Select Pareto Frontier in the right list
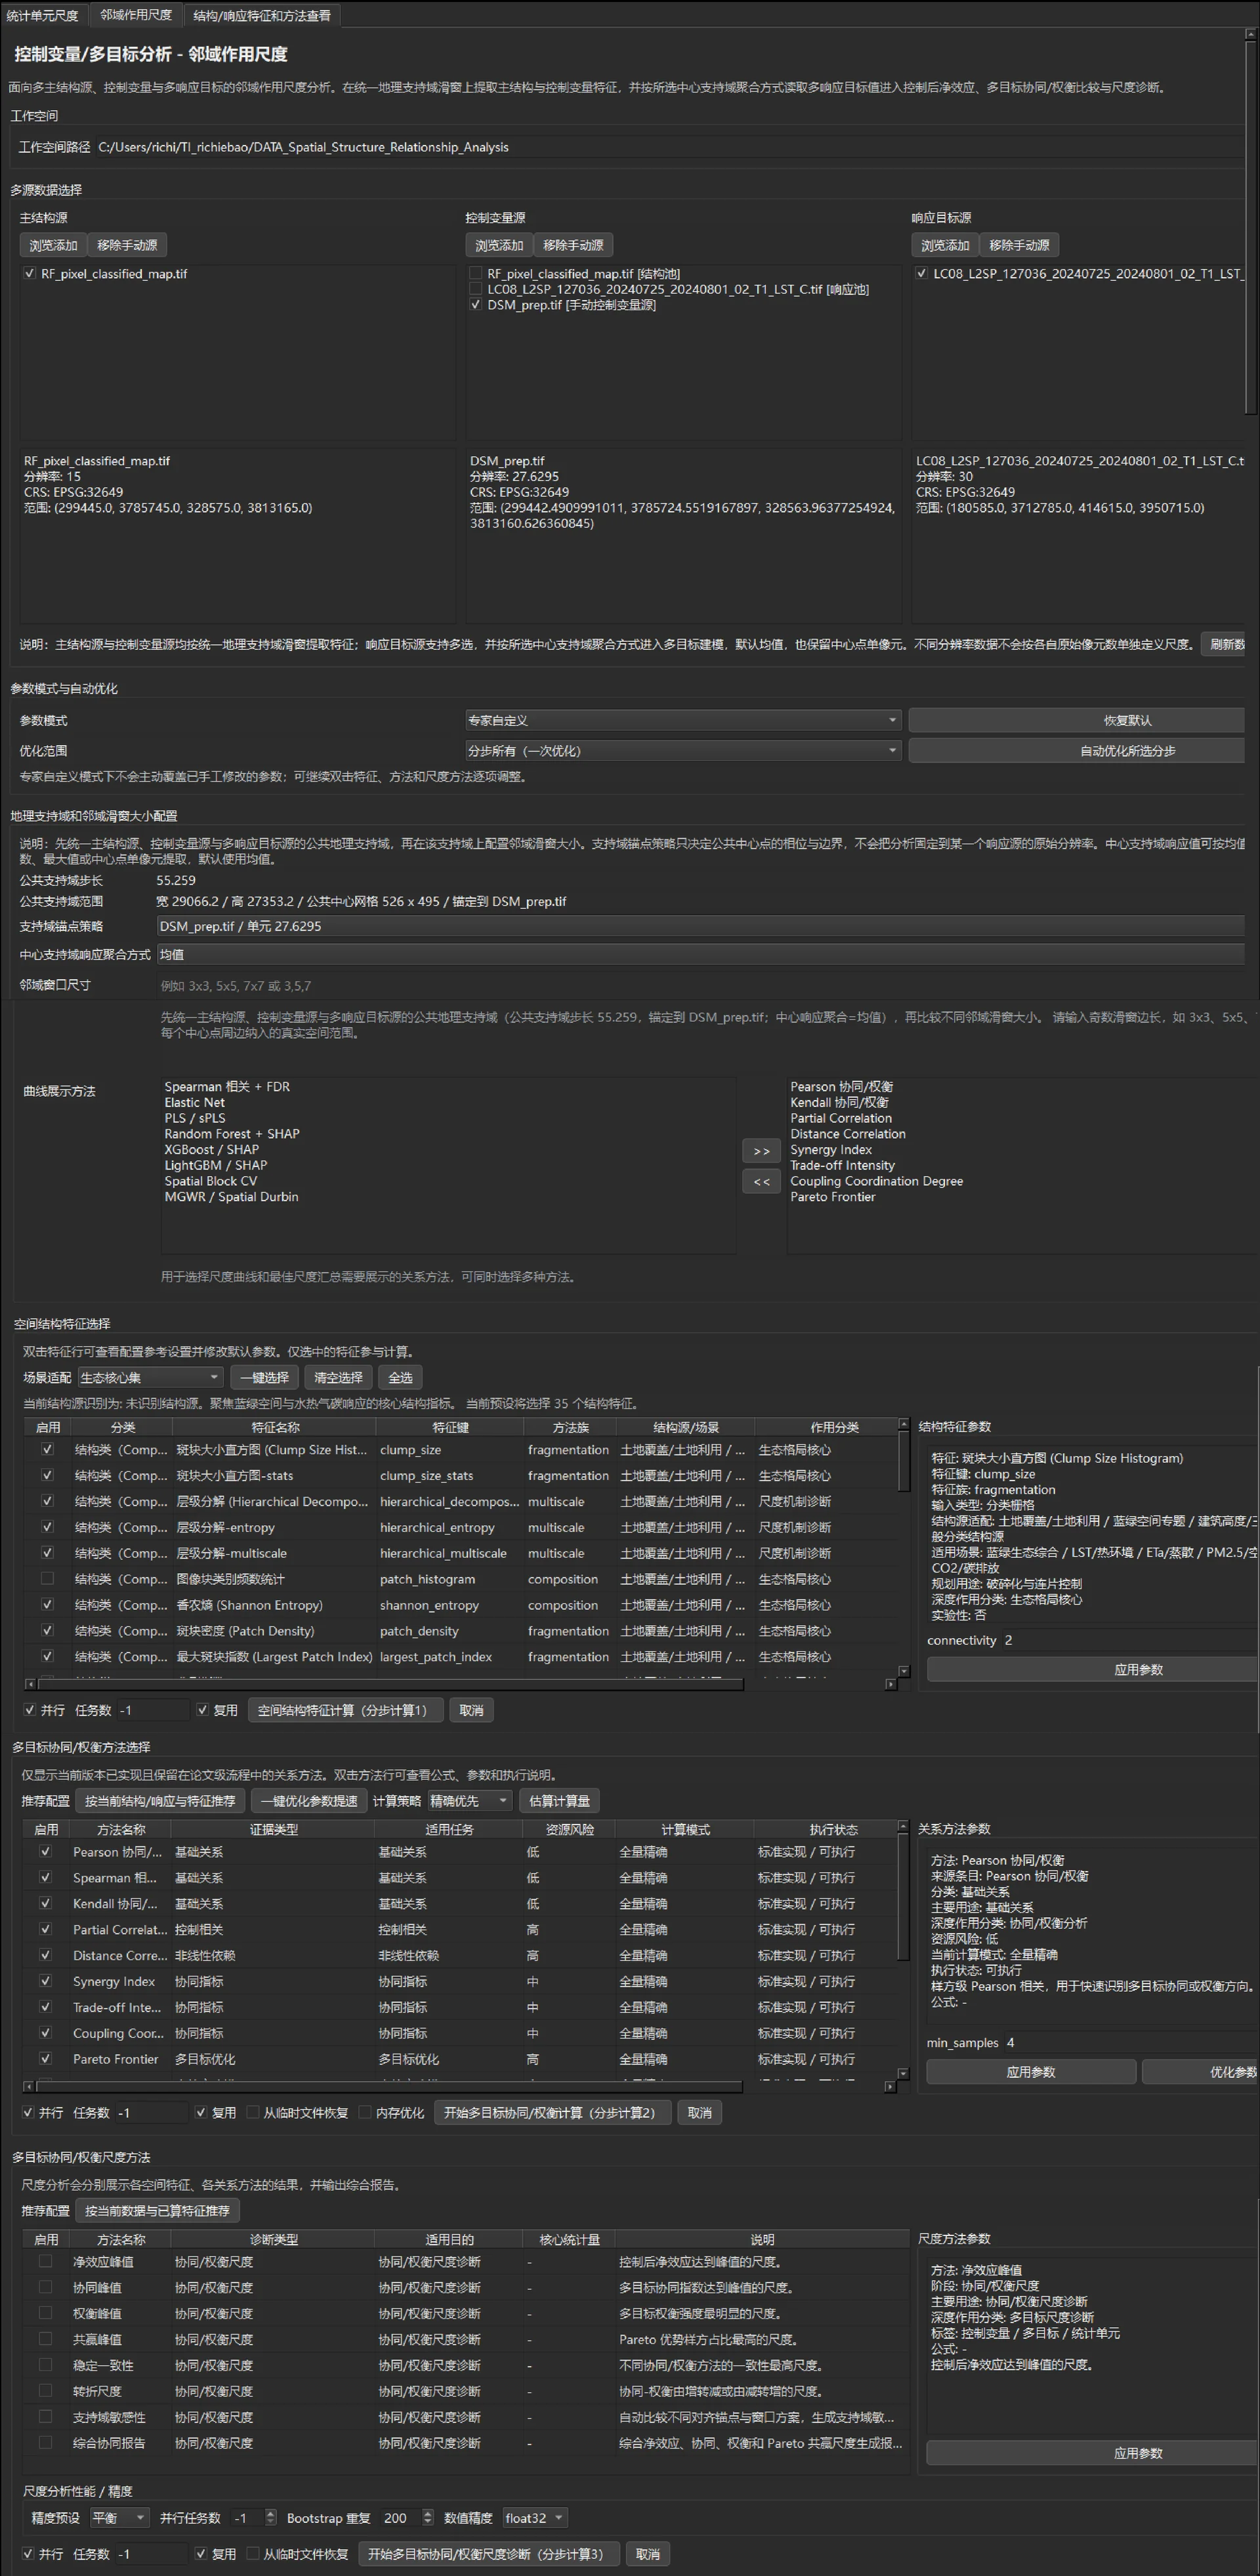This screenshot has width=1260, height=2576. (832, 1197)
